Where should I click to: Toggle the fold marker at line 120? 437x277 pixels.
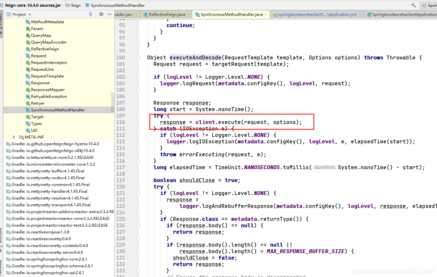pyautogui.click(x=139, y=187)
